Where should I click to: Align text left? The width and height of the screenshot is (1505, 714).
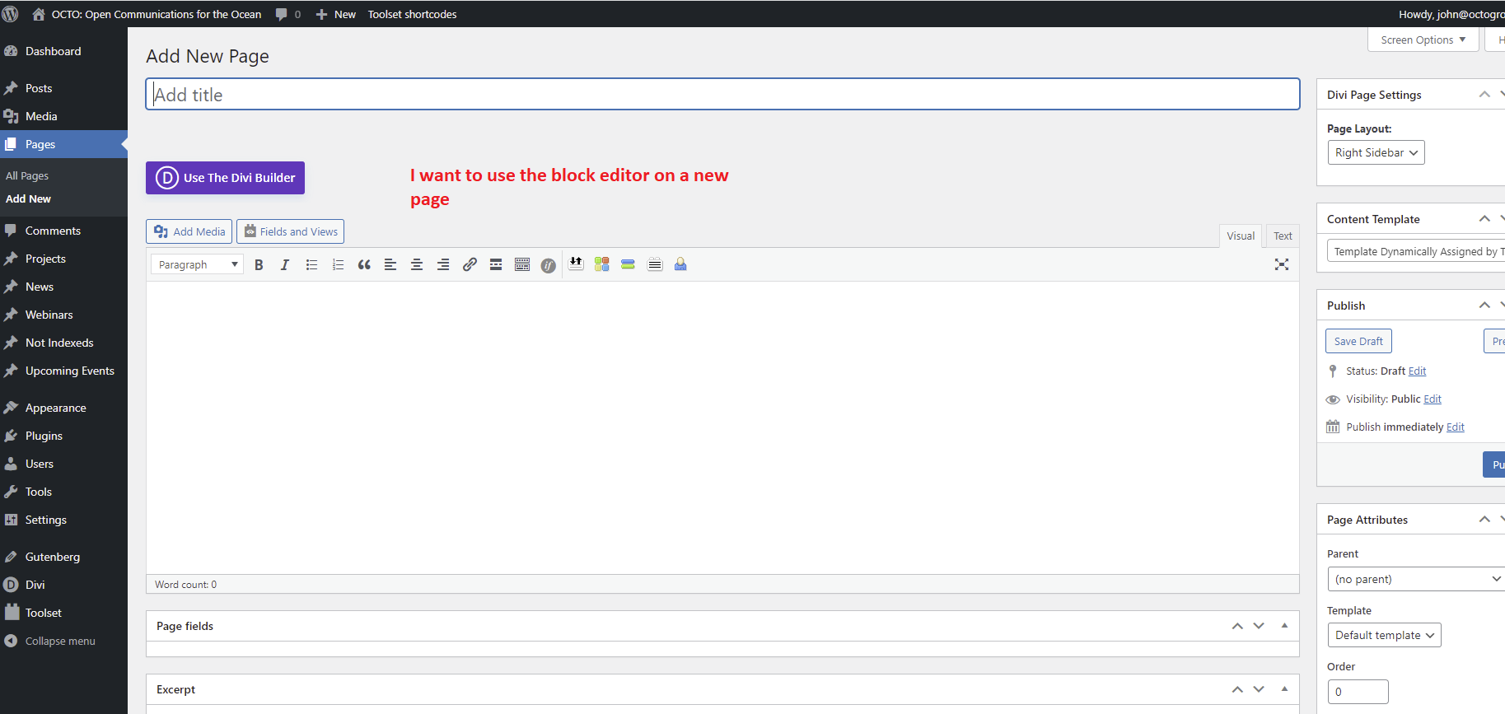[x=390, y=264]
